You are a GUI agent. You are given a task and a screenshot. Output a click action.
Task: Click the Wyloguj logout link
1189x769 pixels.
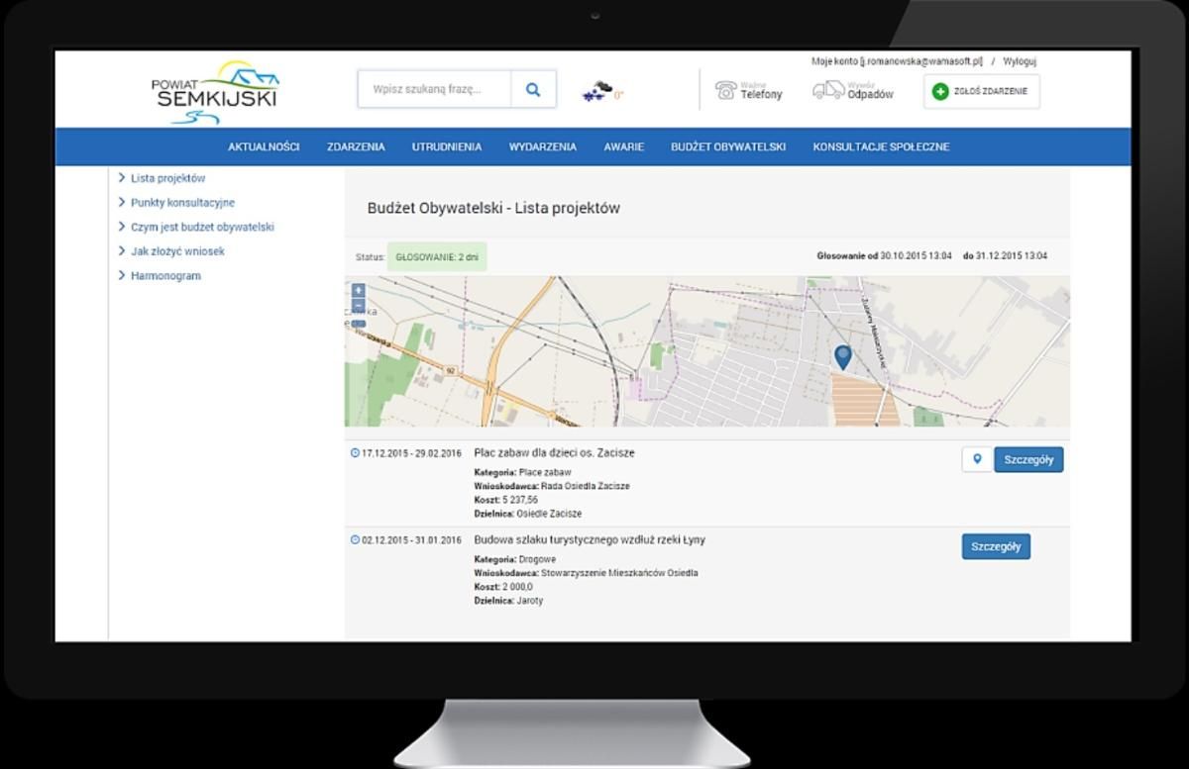coord(1020,61)
